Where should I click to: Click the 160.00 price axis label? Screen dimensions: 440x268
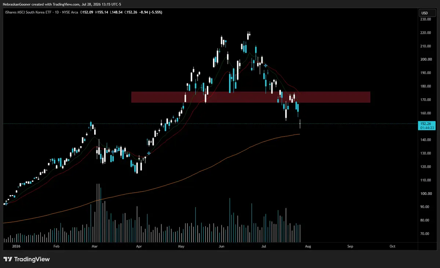(x=425, y=113)
